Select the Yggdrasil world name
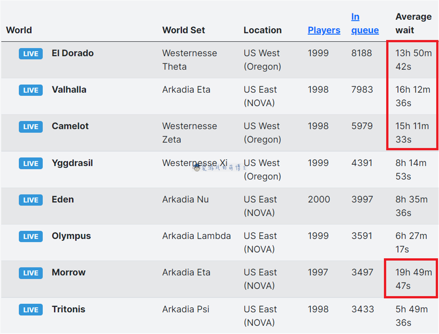 point(72,163)
